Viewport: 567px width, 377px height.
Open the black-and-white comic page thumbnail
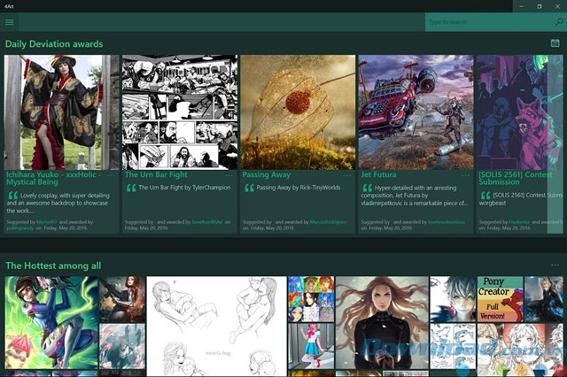[180, 112]
